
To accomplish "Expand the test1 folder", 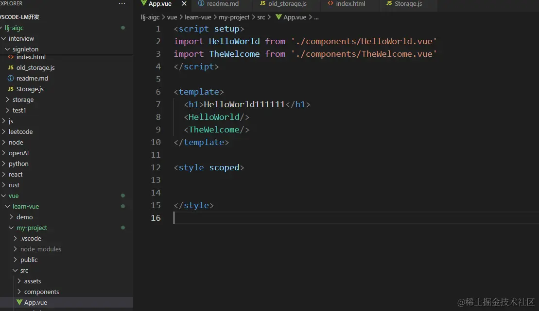I will 19,111.
